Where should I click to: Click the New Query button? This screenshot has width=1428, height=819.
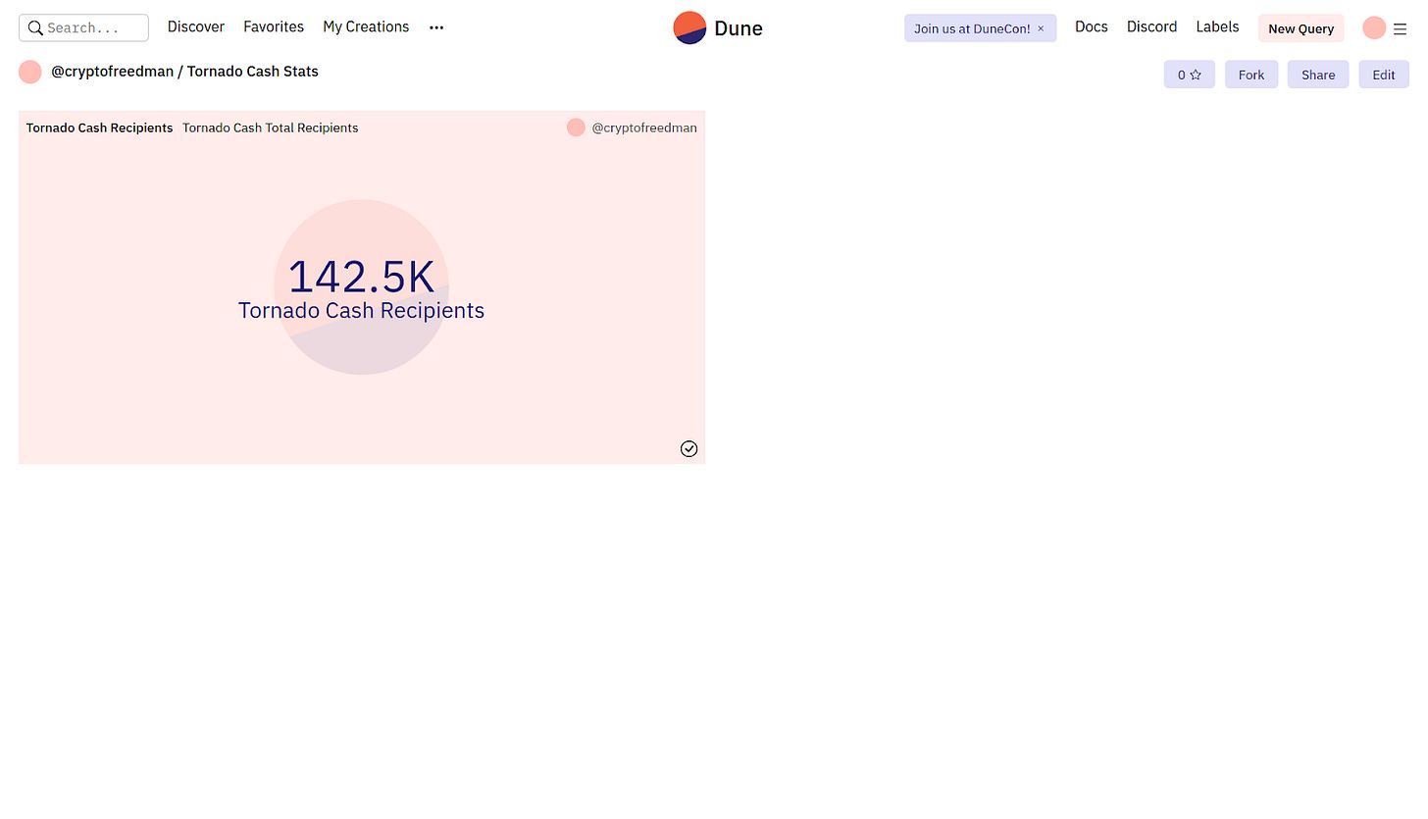[x=1300, y=28]
